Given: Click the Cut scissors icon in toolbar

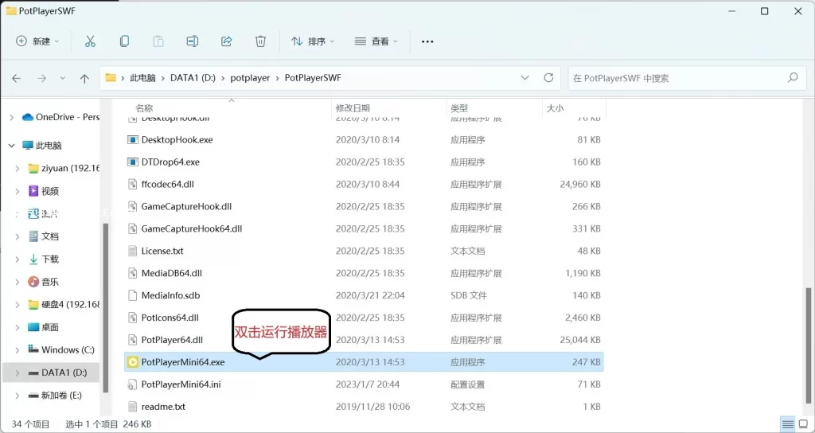Looking at the screenshot, I should click(x=90, y=41).
